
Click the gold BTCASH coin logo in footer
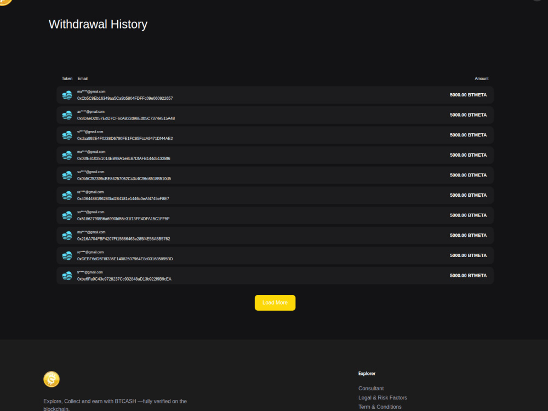52,379
